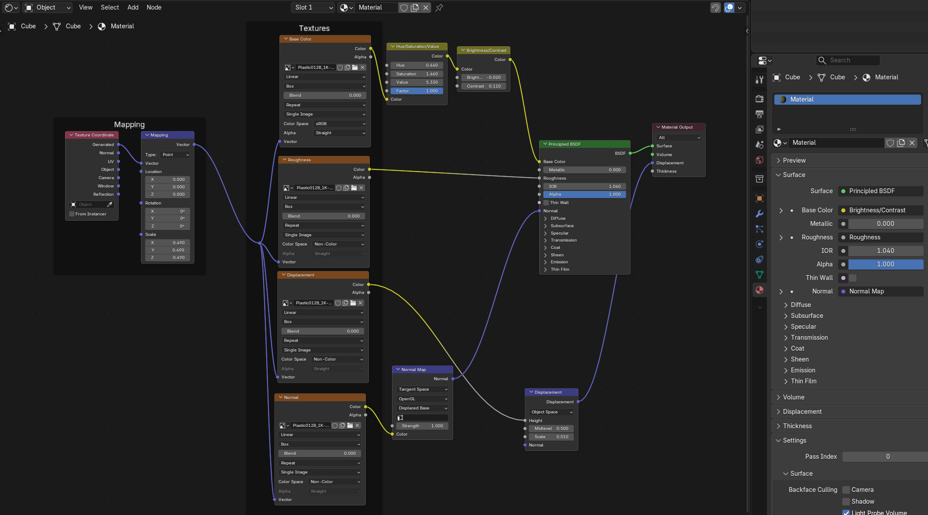This screenshot has width=928, height=515.
Task: Toggle Light Probe Volume checkbox
Action: coord(846,513)
